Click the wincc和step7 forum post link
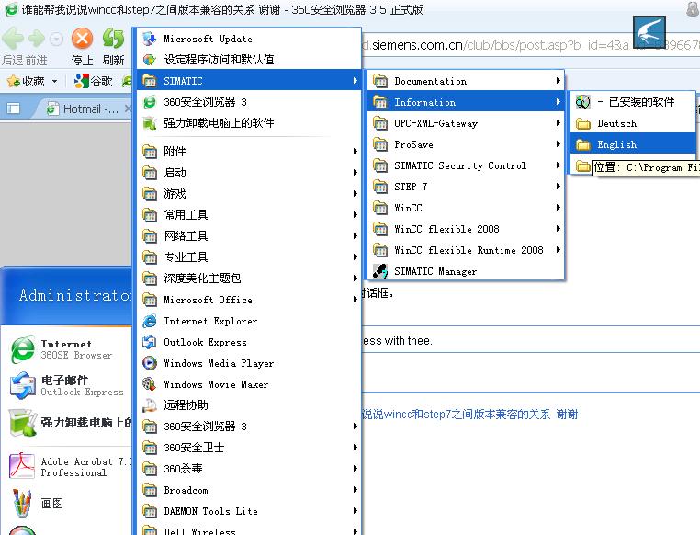 470,415
